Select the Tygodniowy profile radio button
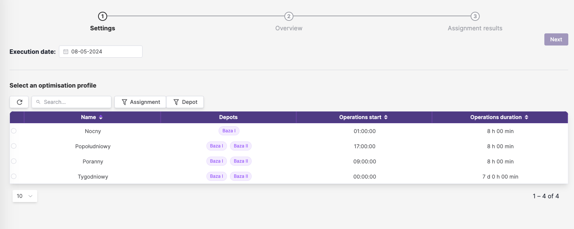This screenshot has width=574, height=229. point(14,176)
